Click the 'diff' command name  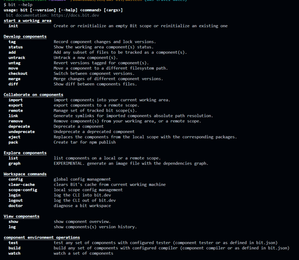pos(13,84)
